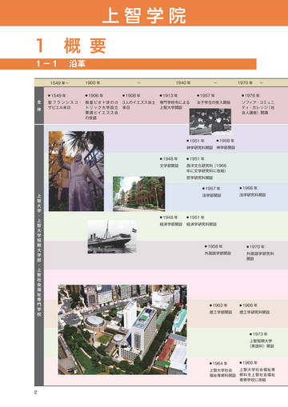Click the 1948年 文学部開設 entry

point(169,162)
